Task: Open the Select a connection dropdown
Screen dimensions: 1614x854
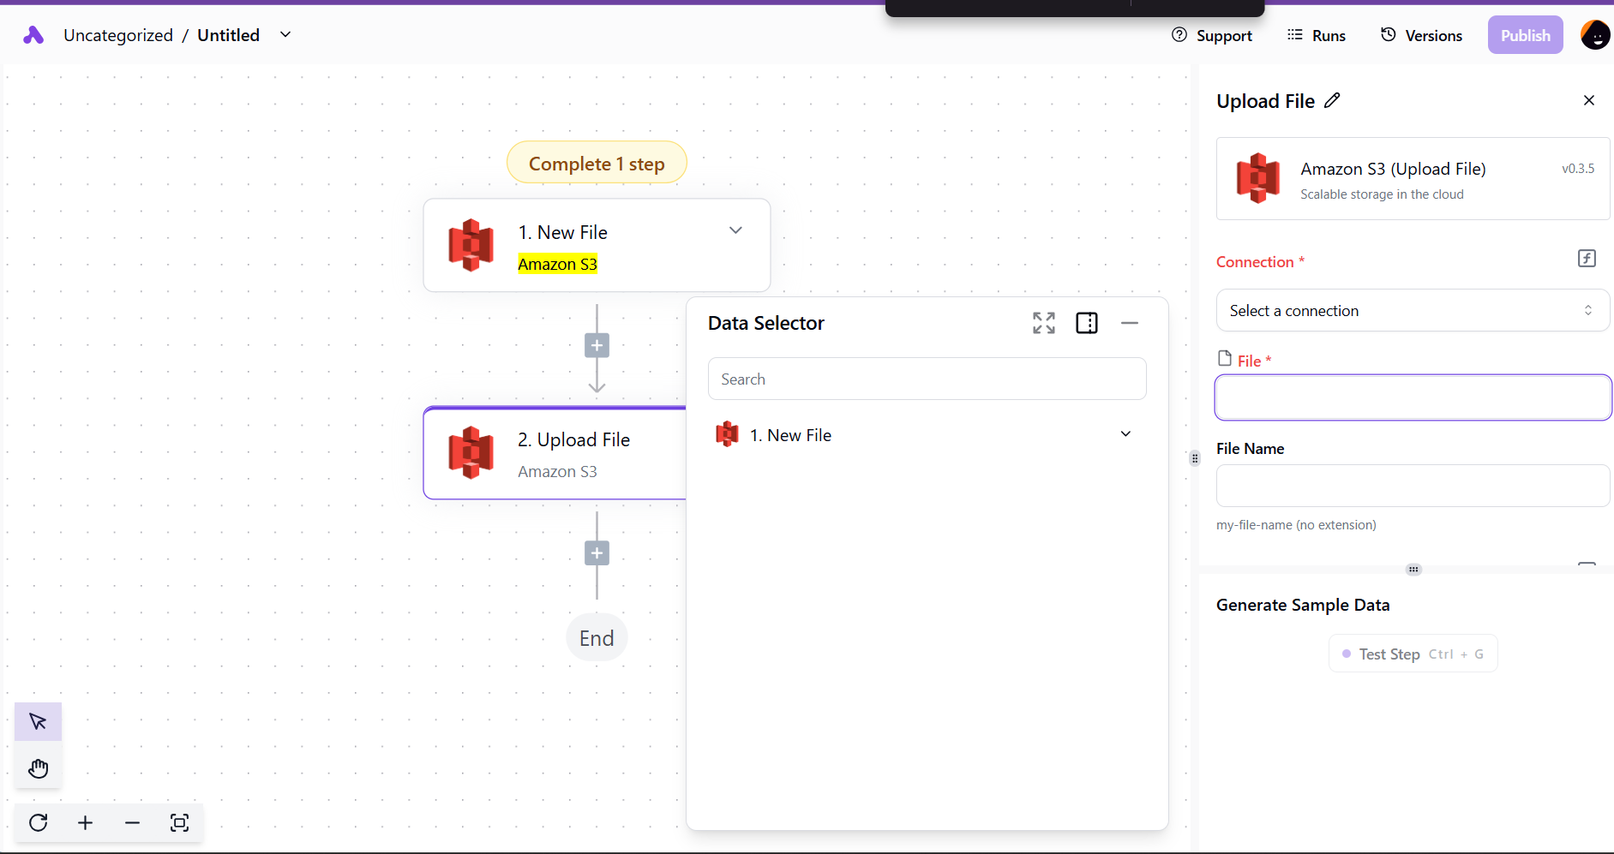Action: (1413, 310)
